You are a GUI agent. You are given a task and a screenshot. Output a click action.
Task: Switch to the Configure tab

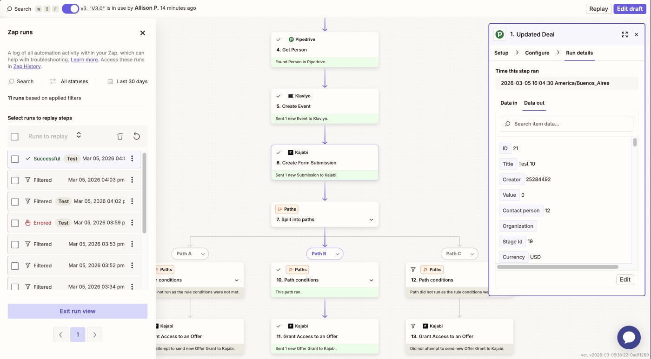point(537,53)
